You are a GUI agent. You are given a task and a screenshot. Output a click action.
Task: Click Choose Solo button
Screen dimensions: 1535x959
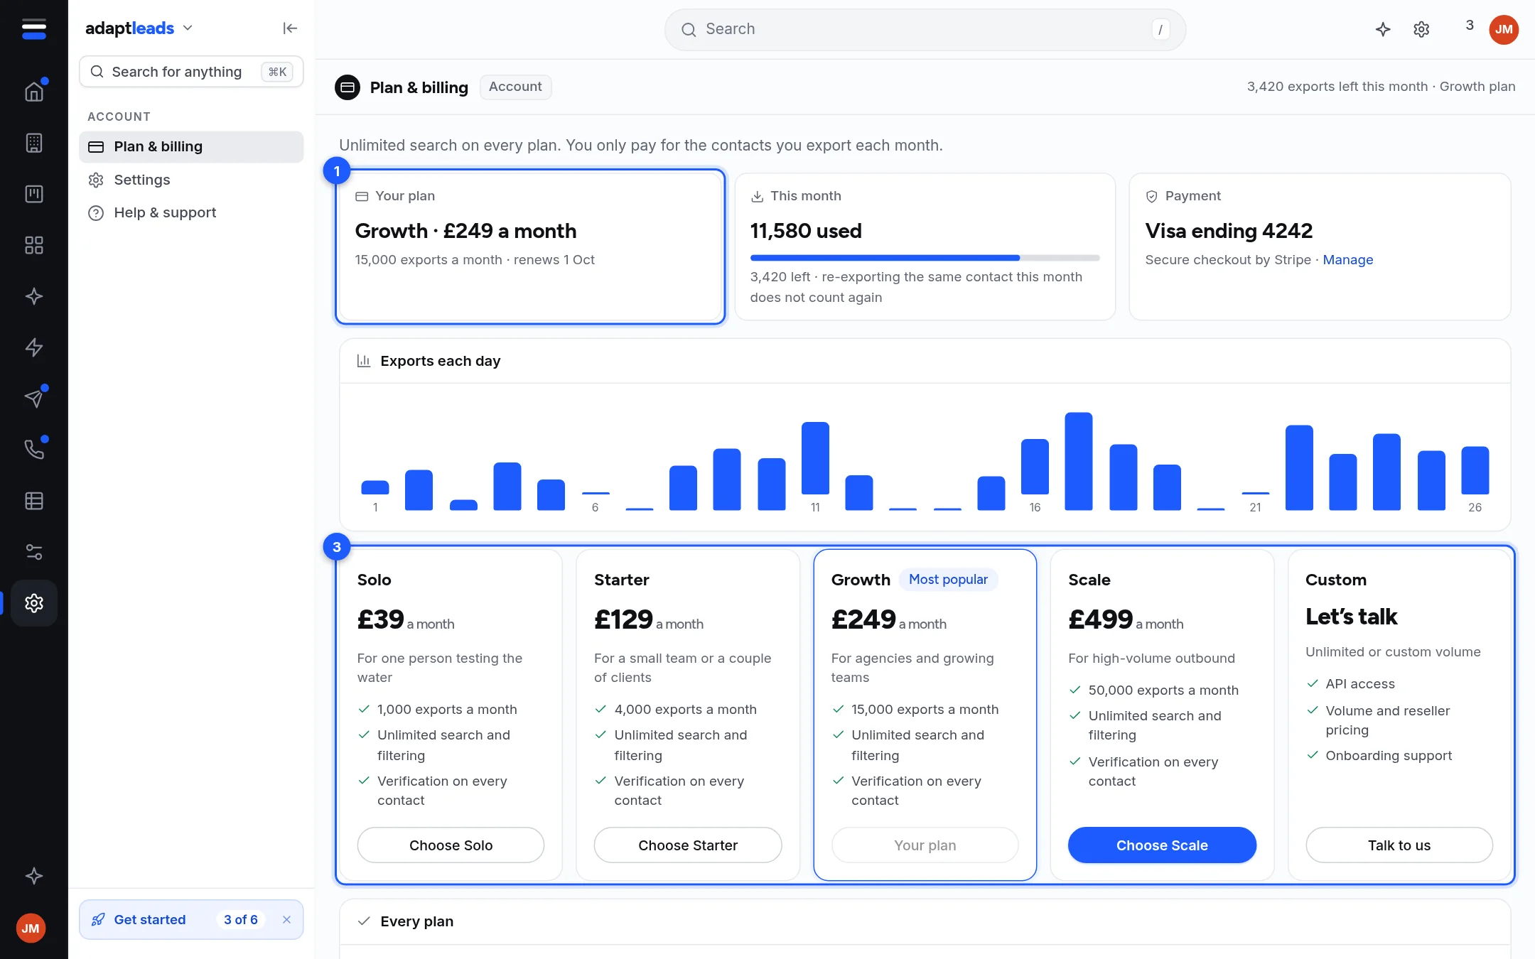pos(451,845)
